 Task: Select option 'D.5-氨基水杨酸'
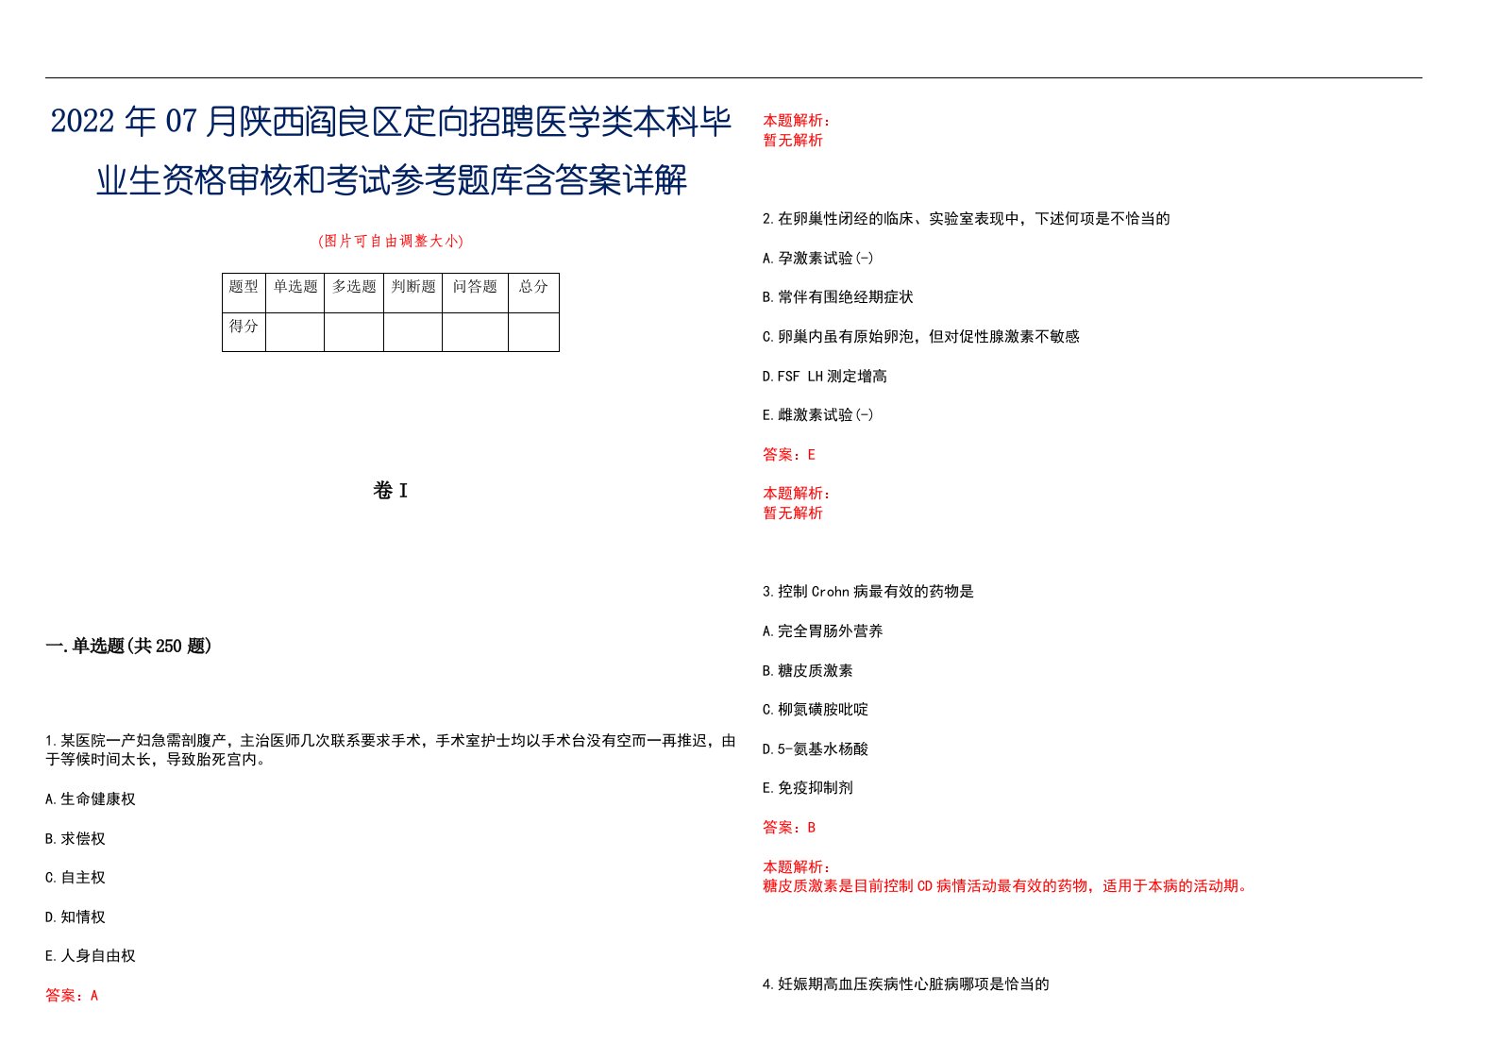click(816, 749)
